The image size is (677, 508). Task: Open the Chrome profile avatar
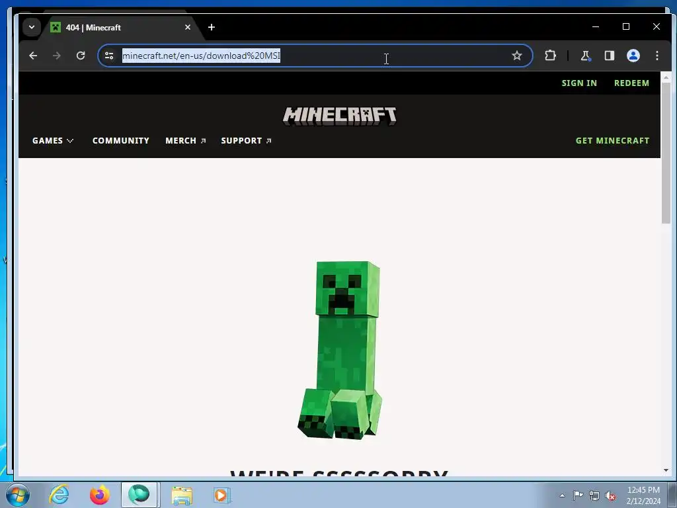(633, 56)
